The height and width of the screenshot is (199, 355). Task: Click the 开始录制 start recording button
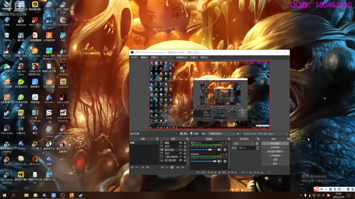[275, 147]
